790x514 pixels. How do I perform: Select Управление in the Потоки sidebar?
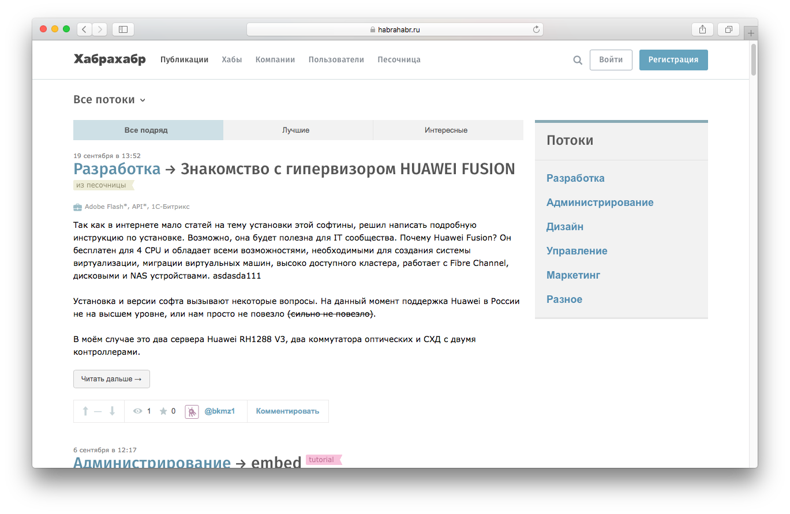coord(577,251)
